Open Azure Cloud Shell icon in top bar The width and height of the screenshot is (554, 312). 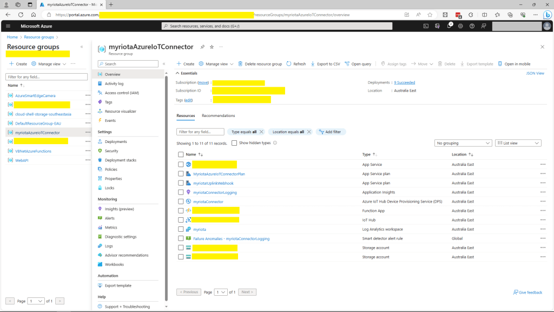tap(426, 26)
